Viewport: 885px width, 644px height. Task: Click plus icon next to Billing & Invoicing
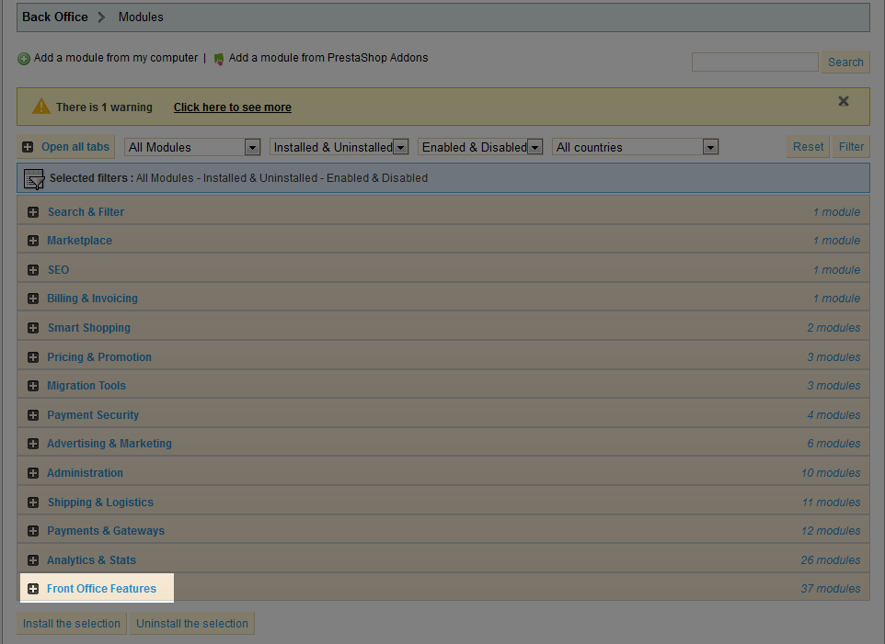coord(33,299)
